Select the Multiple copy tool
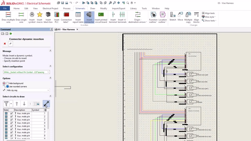 (x=188, y=17)
